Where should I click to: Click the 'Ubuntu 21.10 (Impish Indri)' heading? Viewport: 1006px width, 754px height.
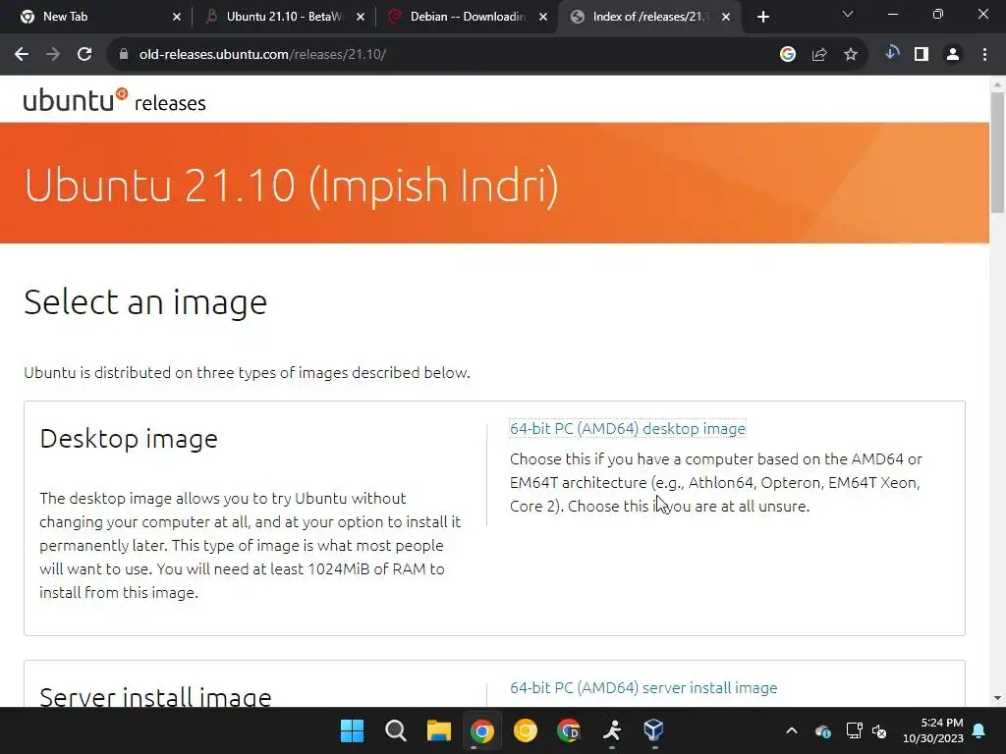point(291,186)
